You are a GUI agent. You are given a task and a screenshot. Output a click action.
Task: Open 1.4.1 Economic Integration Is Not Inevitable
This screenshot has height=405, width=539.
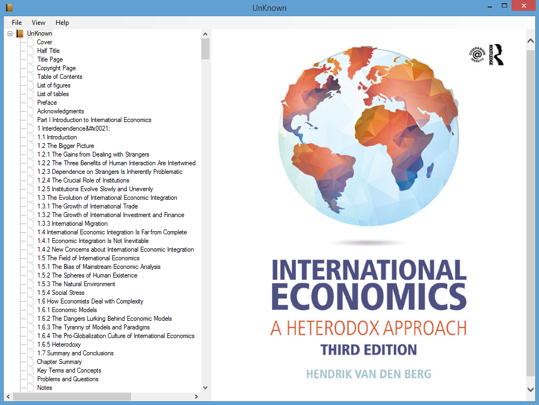(93, 241)
